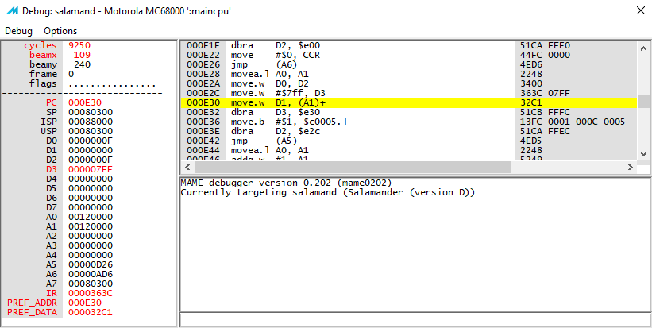Select disassembly line 000E2C move.w #$7ff
652x328 pixels.
click(x=409, y=93)
